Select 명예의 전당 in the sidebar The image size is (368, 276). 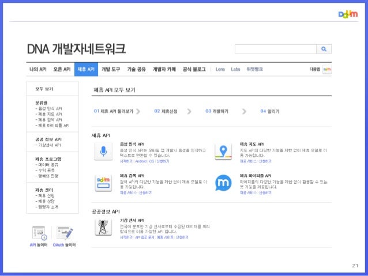[x=48, y=176]
